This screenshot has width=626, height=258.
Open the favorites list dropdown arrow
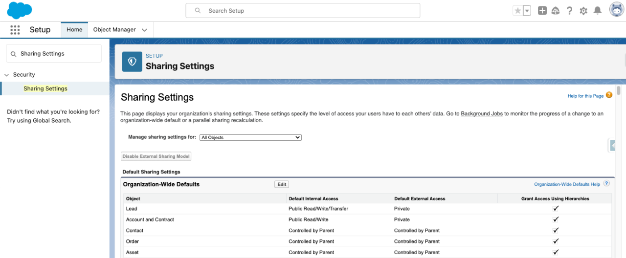click(527, 11)
